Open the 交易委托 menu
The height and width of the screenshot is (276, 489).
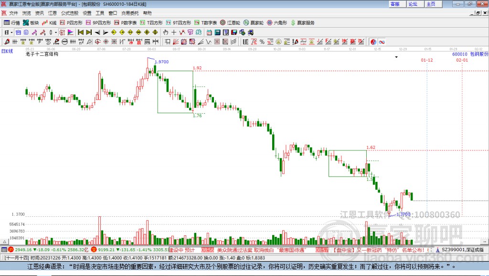(x=130, y=13)
